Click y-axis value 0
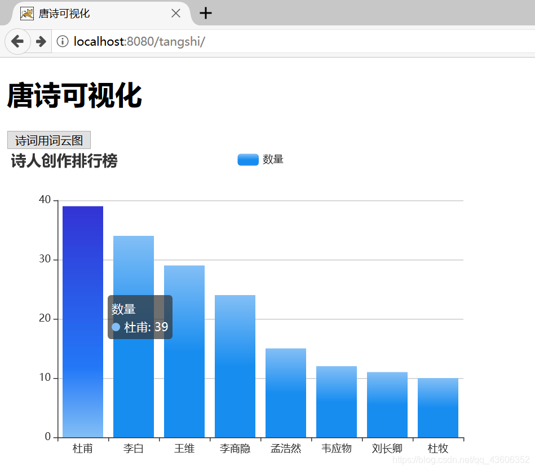Image resolution: width=535 pixels, height=470 pixels. coord(48,437)
